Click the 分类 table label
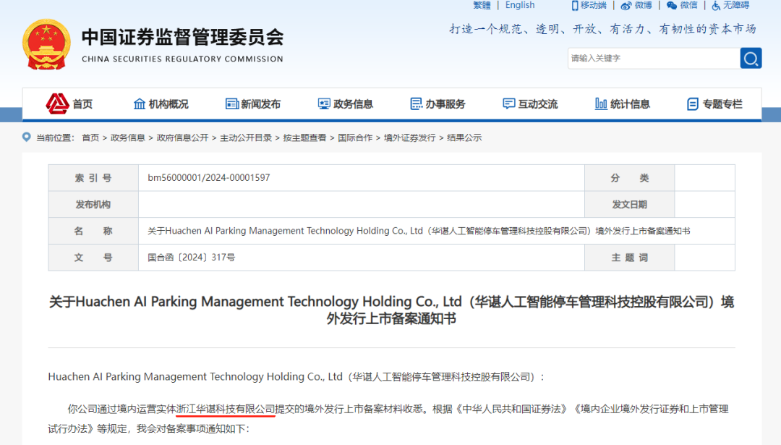 630,178
